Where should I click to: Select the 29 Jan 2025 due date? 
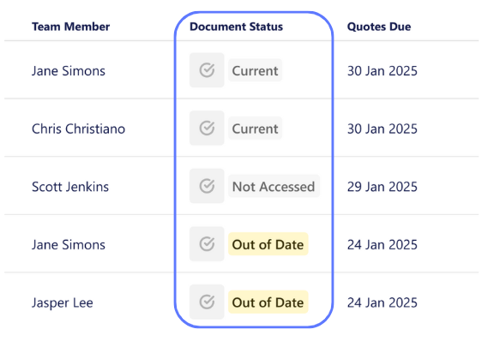pos(383,187)
